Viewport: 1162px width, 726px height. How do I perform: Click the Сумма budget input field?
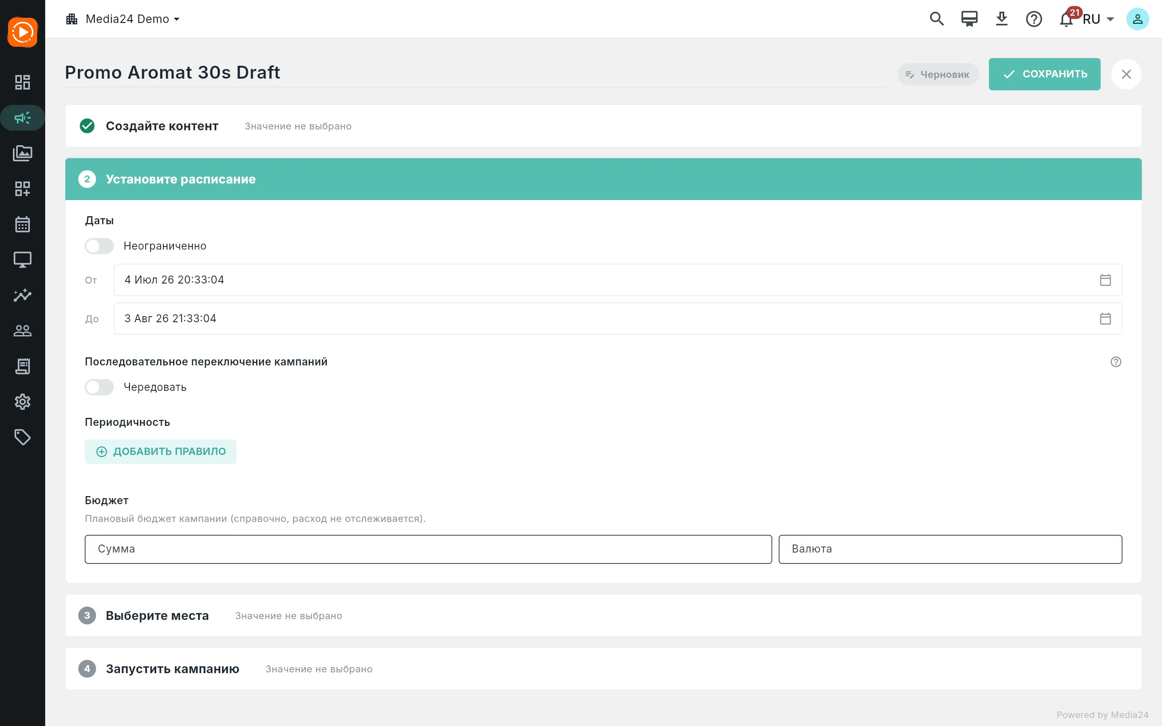coord(428,549)
